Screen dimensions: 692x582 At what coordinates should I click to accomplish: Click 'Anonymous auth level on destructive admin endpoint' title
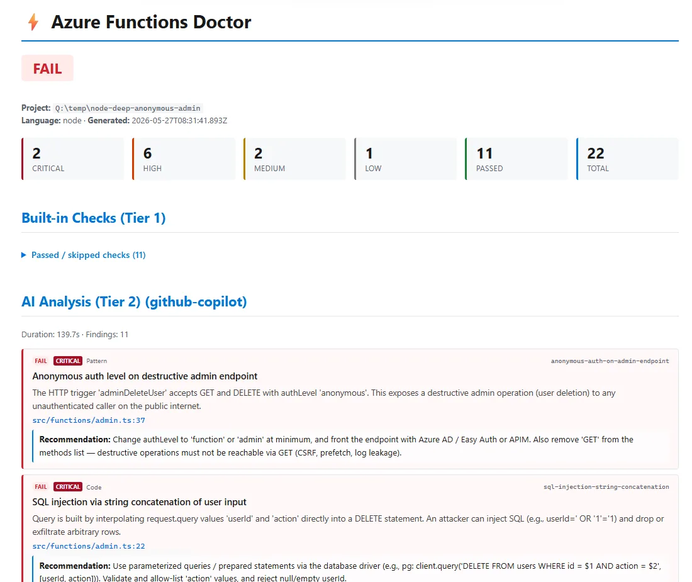pos(145,376)
